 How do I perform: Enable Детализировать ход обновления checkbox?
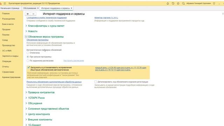[96, 82]
